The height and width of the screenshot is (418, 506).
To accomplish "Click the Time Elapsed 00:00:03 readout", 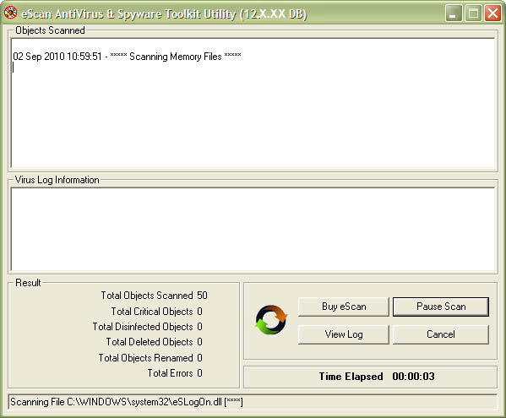I will 377,377.
